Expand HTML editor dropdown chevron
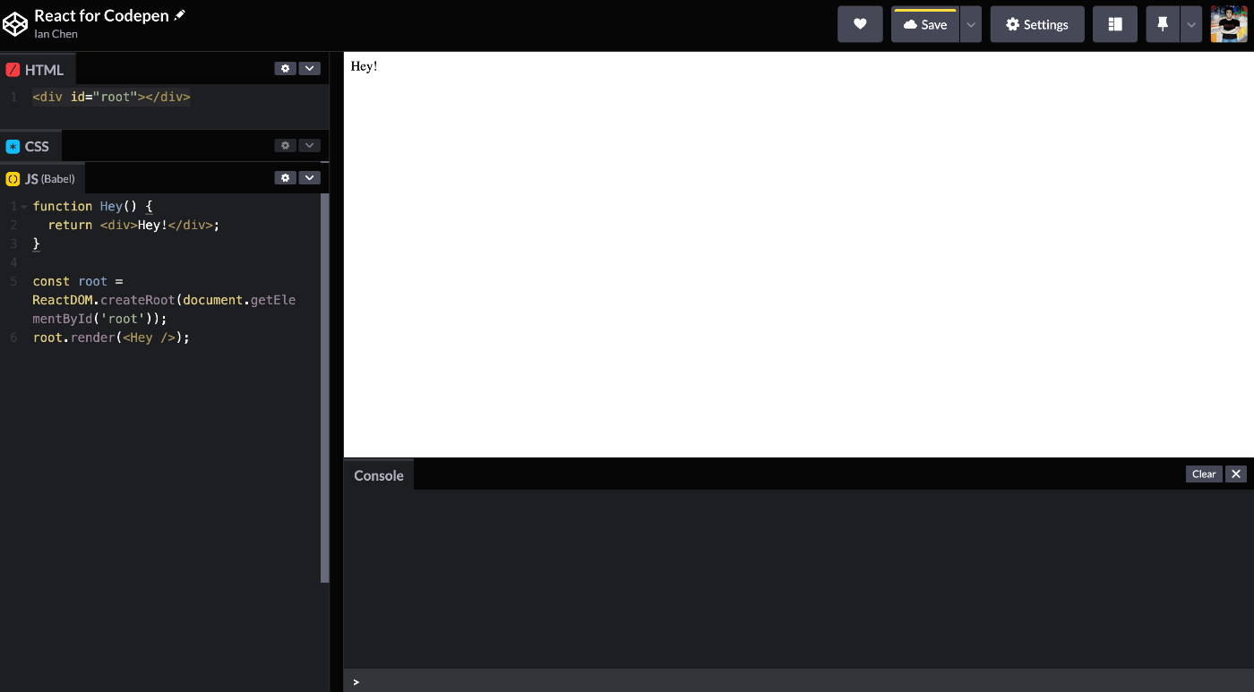The width and height of the screenshot is (1254, 692). [309, 68]
